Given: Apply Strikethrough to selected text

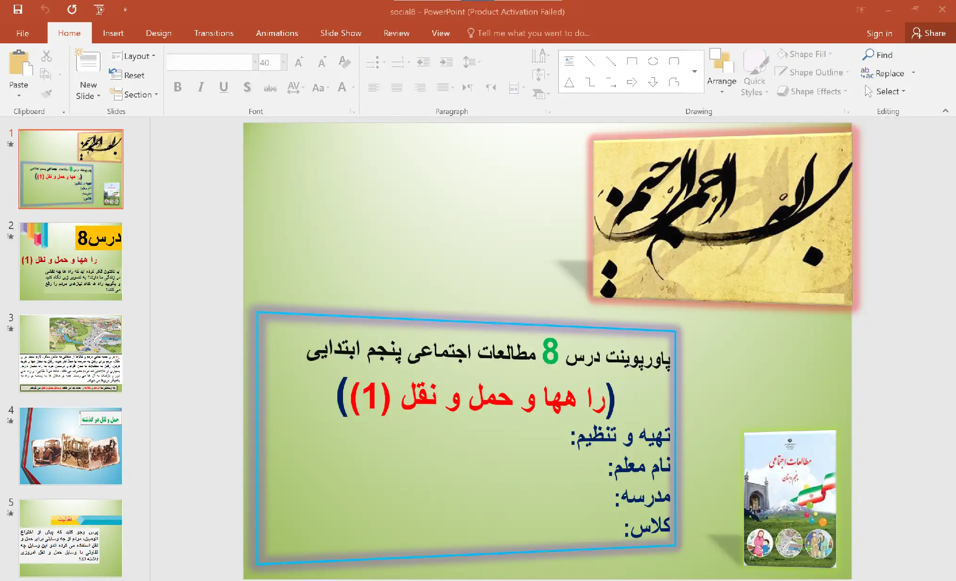Looking at the screenshot, I should pos(270,87).
